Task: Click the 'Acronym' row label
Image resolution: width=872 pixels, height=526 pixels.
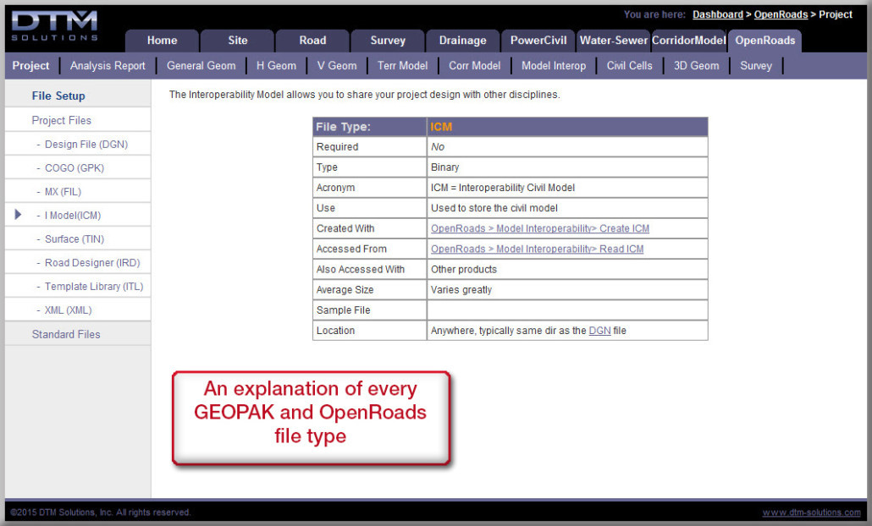Action: tap(335, 188)
